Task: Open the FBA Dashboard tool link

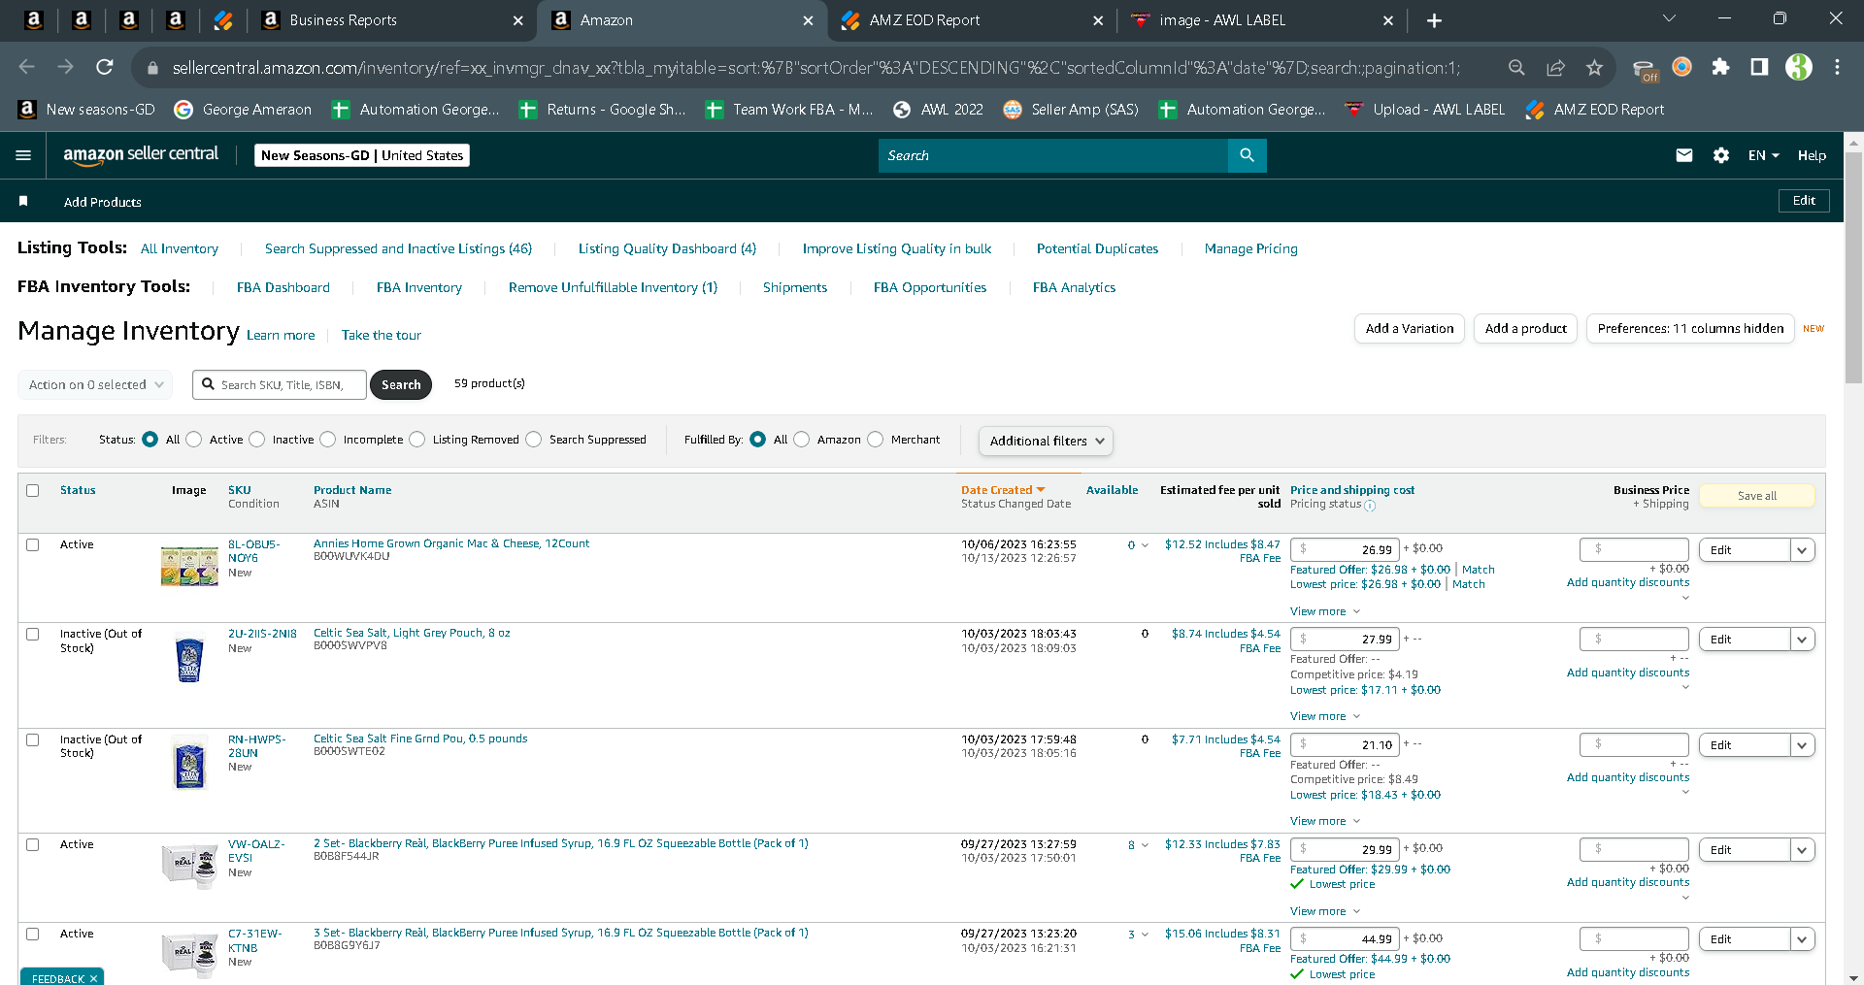Action: (283, 287)
